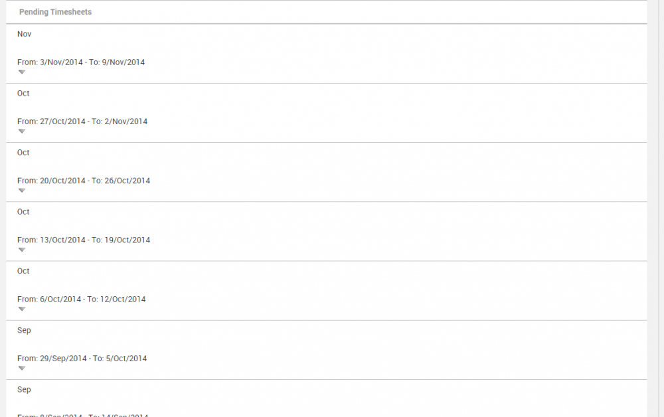Viewport: 664px width, 417px height.
Task: Expand the 29/Sep/2014 timesheet triangle
Action: pyautogui.click(x=22, y=368)
